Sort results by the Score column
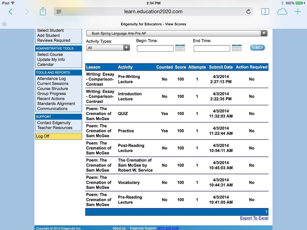Screen dimensions: 307x230 [x=180, y=67]
